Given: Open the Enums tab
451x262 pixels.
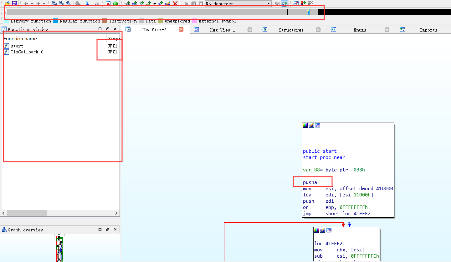Looking at the screenshot, I should [x=360, y=30].
